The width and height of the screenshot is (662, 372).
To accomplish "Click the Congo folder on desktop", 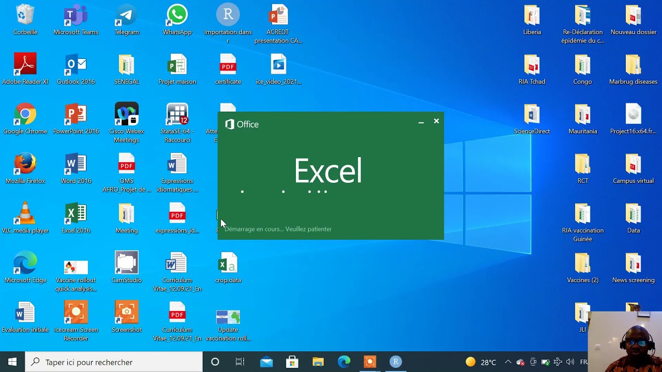I will point(583,69).
